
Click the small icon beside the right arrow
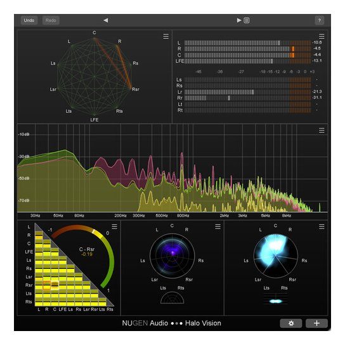247,20
